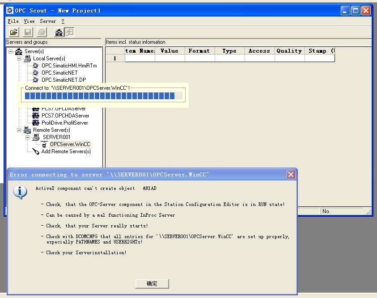Click the "No." status bar field

[342, 211]
